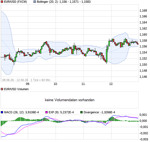
Task: Click the last candlestick at the chart's right edge
Action: (x=138, y=44)
